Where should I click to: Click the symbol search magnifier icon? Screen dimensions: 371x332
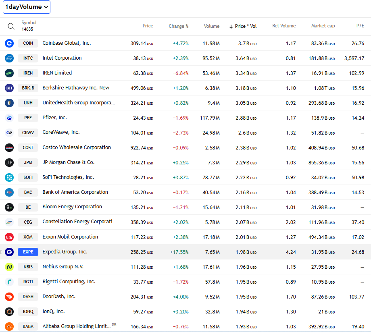11,26
